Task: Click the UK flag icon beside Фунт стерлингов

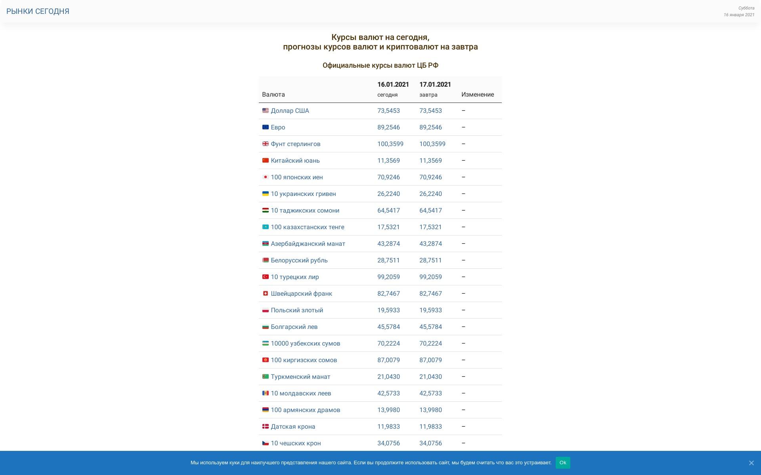Action: pyautogui.click(x=266, y=144)
